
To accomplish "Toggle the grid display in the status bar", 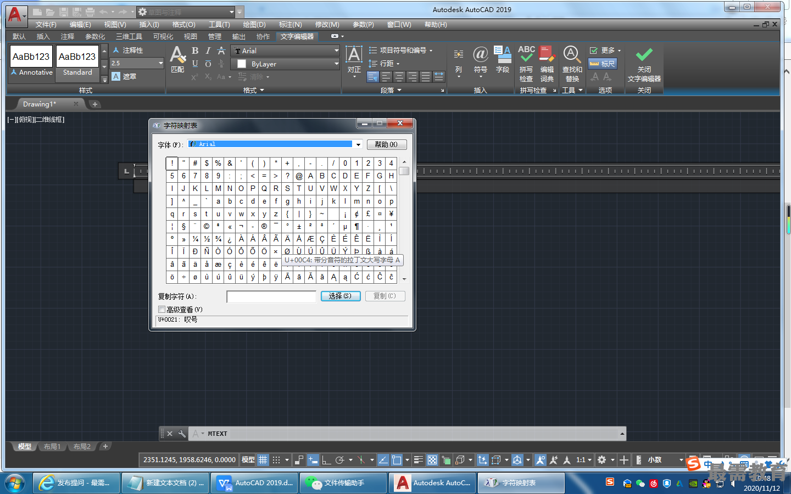I will (x=263, y=460).
